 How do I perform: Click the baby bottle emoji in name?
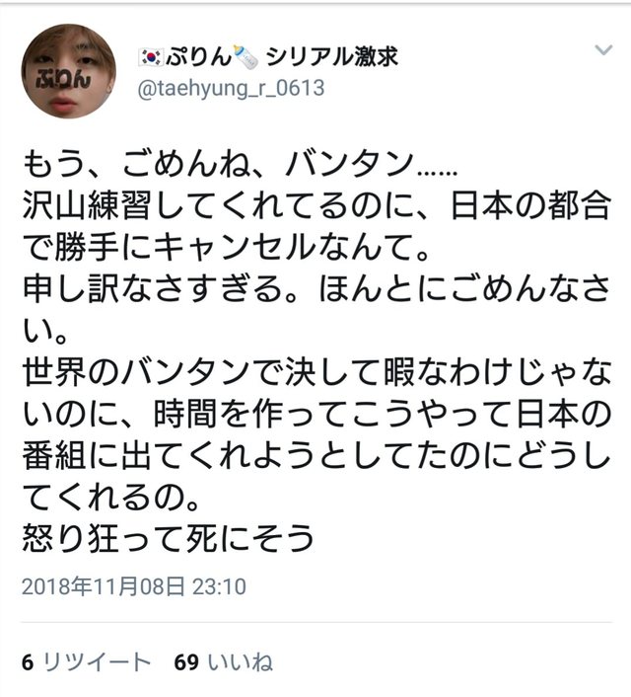point(245,57)
